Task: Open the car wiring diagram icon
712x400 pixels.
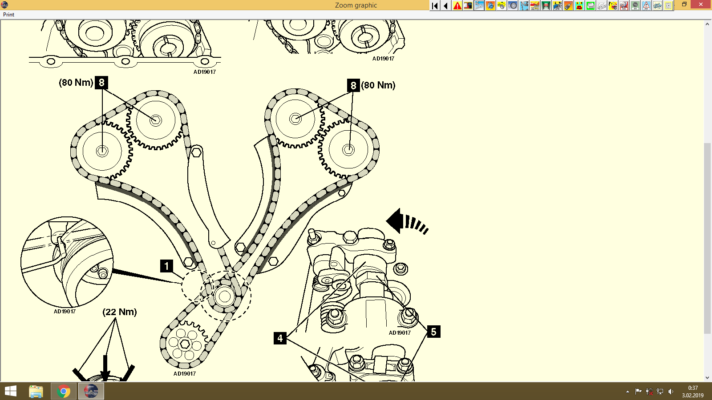Action: tap(656, 6)
